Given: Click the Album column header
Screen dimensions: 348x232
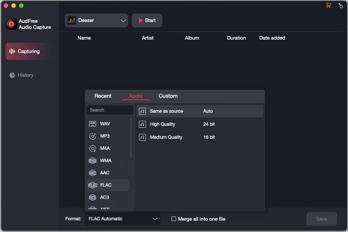Looking at the screenshot, I should (192, 38).
